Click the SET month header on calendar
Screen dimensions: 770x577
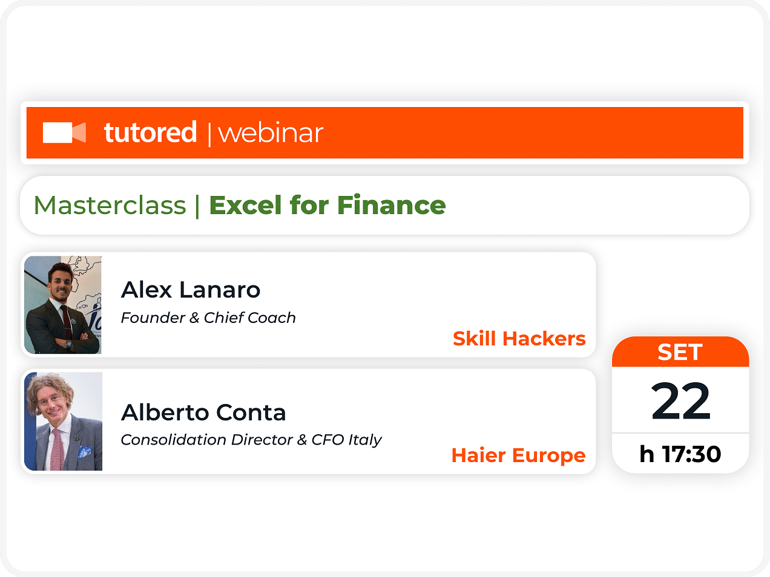(x=680, y=352)
